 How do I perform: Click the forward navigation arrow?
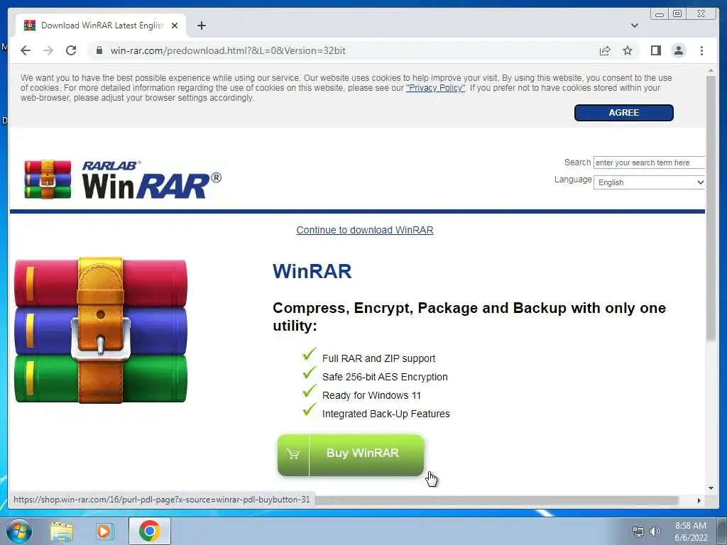pyautogui.click(x=48, y=50)
